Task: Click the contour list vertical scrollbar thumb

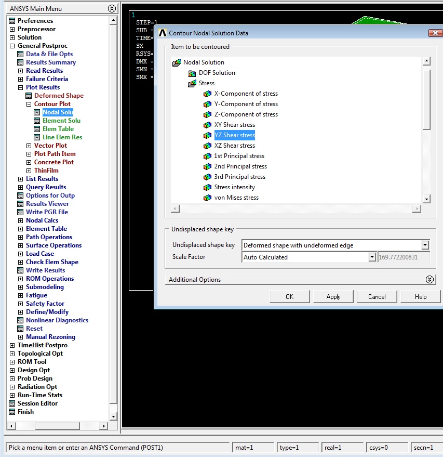Action: tap(426, 100)
